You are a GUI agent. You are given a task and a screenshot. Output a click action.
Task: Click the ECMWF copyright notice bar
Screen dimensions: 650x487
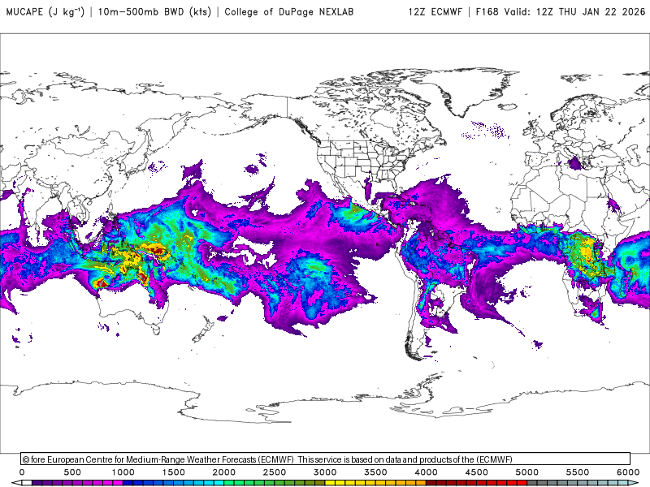pos(326,459)
